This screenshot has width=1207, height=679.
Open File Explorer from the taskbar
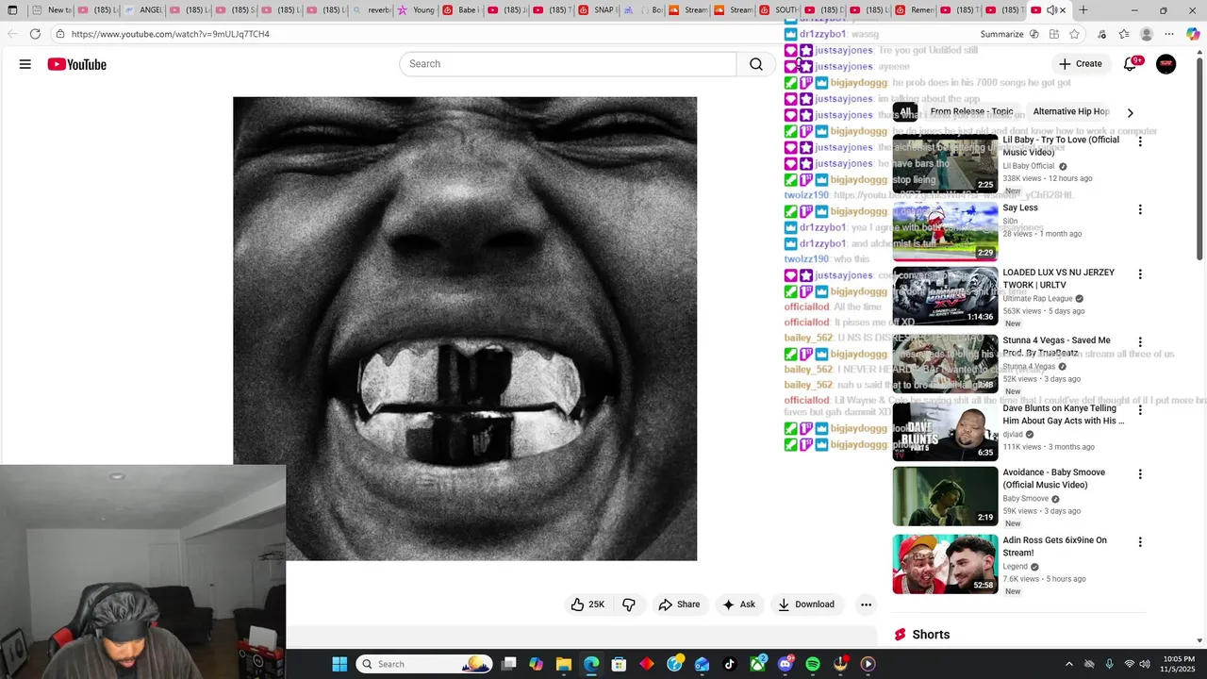[x=564, y=664]
